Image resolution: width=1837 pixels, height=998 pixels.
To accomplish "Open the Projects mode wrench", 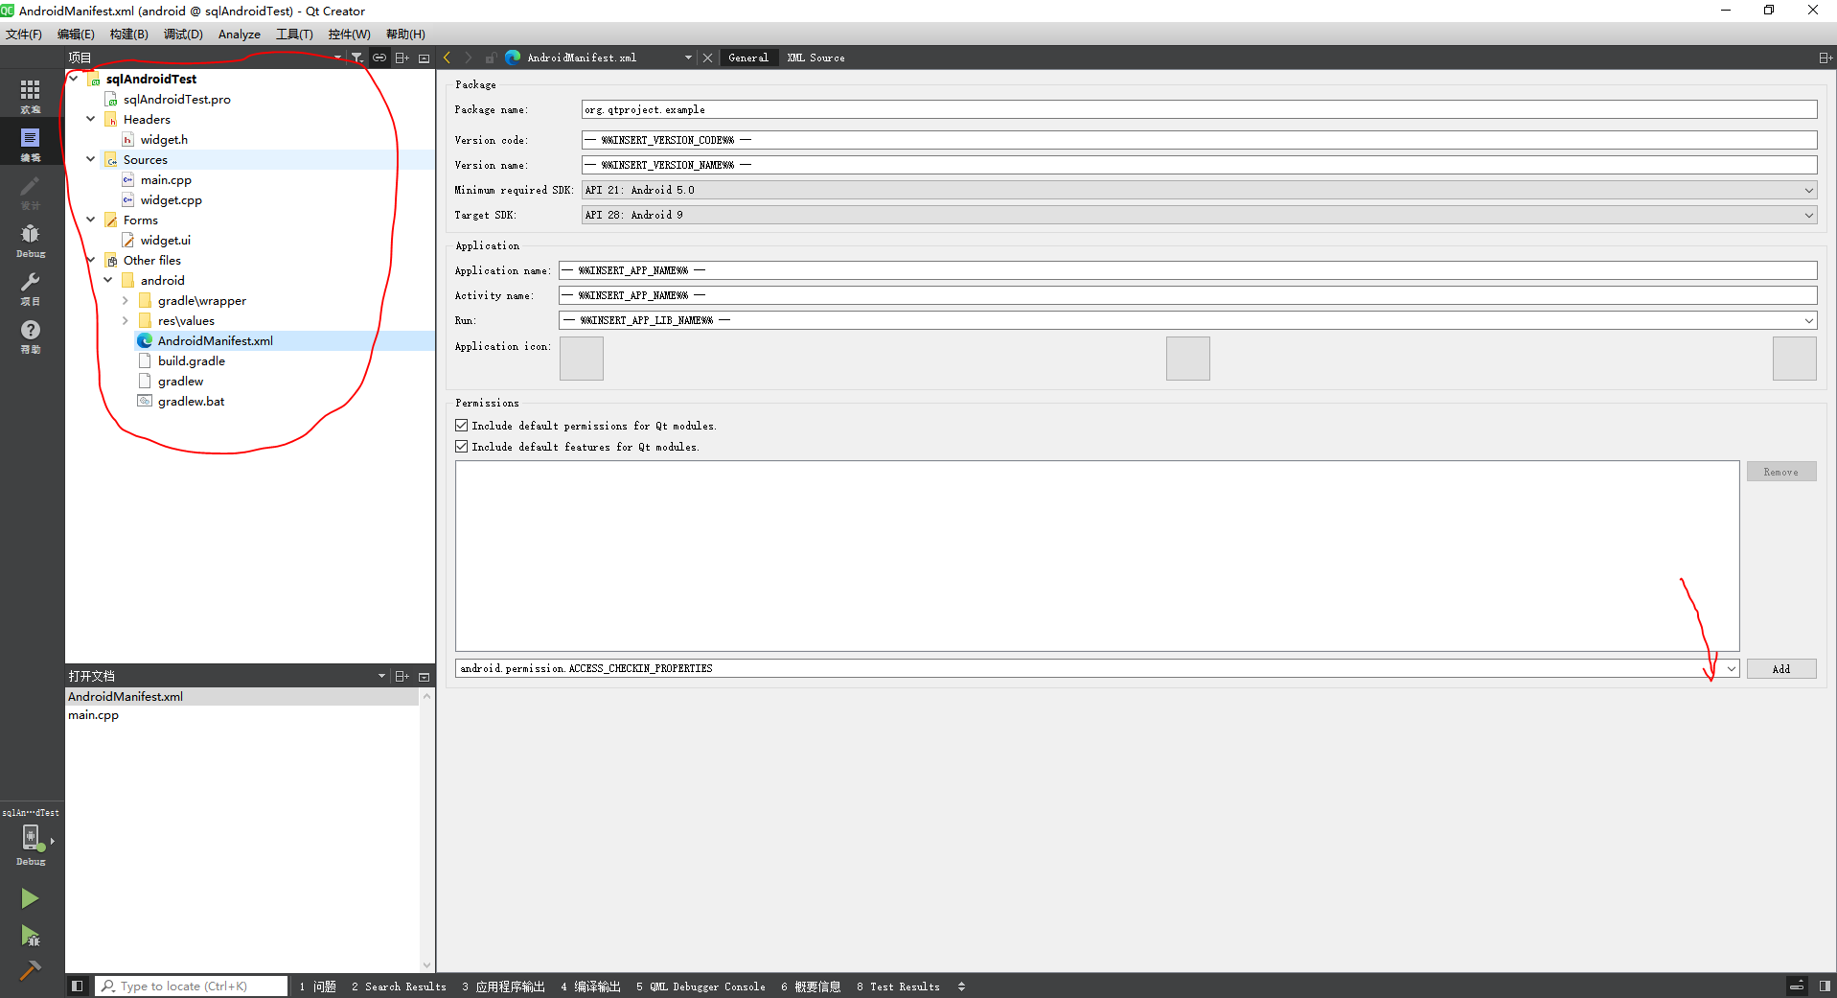I will point(31,288).
